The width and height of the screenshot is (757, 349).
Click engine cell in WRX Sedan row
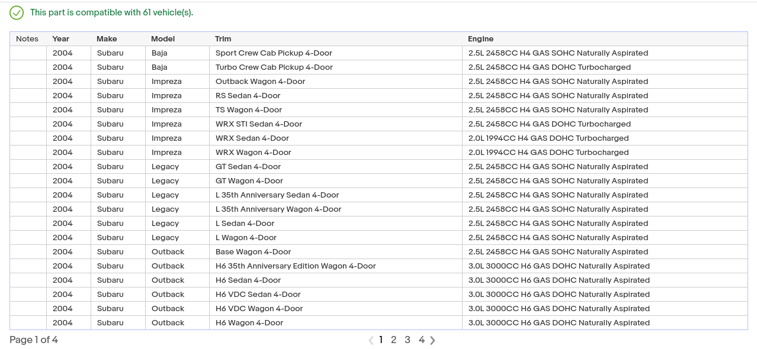(x=605, y=138)
